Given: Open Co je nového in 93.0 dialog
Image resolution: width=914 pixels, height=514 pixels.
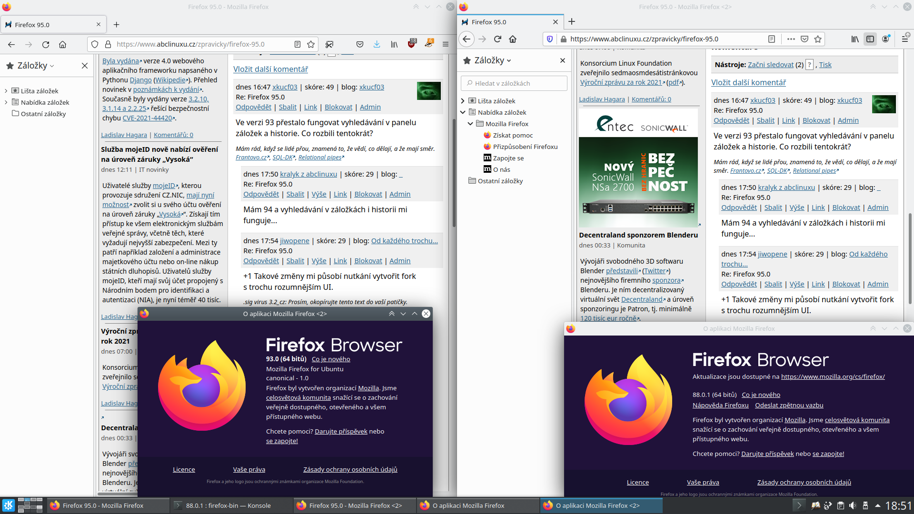Looking at the screenshot, I should [x=331, y=359].
